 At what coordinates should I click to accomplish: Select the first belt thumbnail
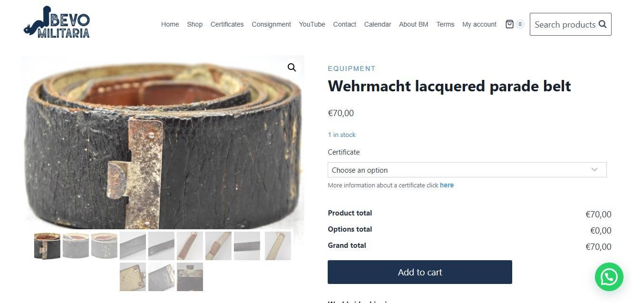pyautogui.click(x=47, y=245)
